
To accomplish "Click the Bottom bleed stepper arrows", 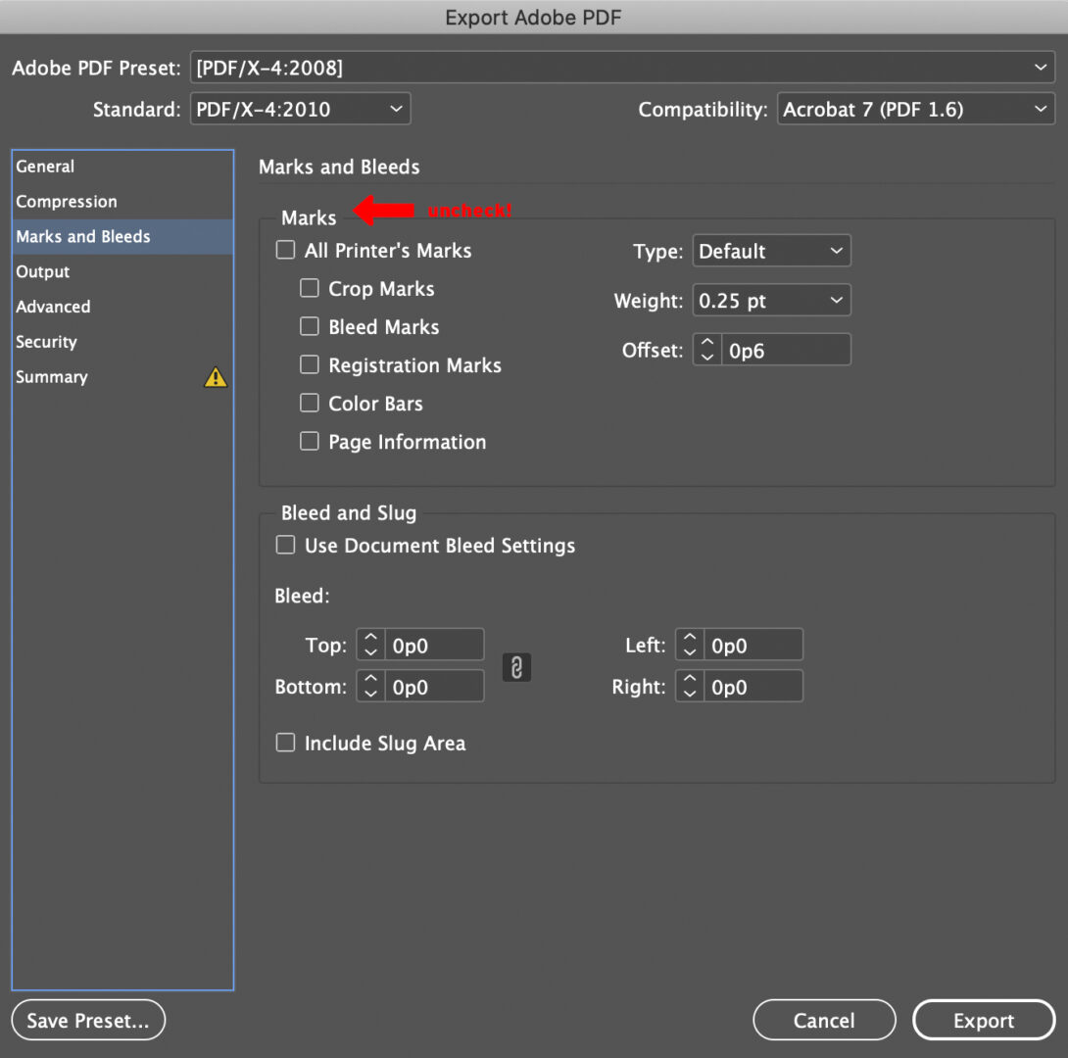I will click(x=370, y=687).
